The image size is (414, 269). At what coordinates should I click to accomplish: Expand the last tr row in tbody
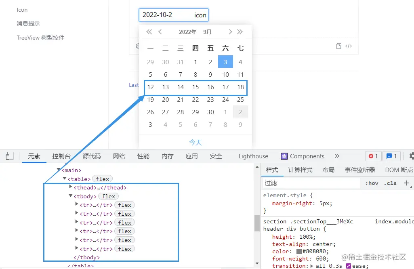pos(77,248)
